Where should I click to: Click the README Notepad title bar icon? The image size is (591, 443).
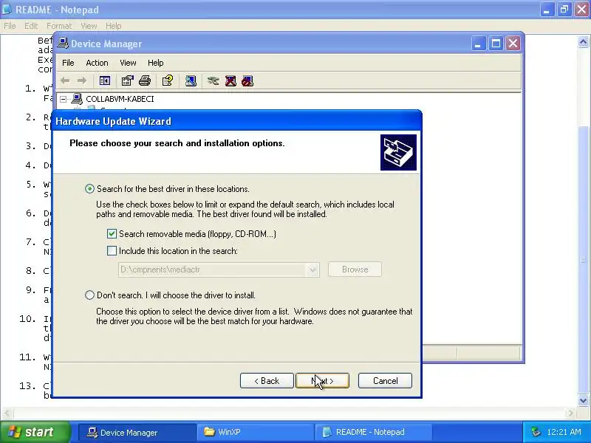point(7,9)
